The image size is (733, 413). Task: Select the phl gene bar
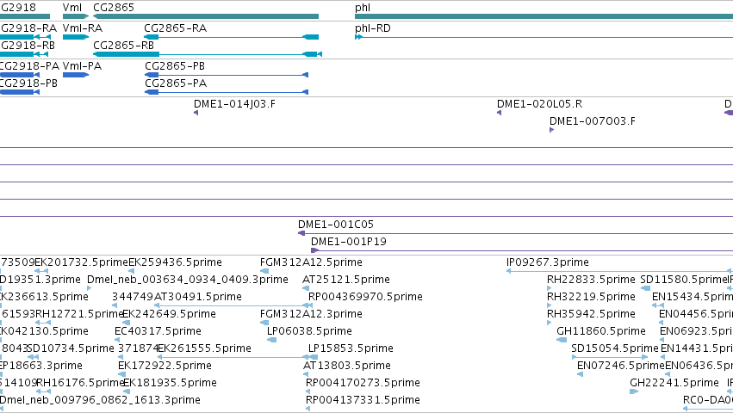click(x=544, y=16)
